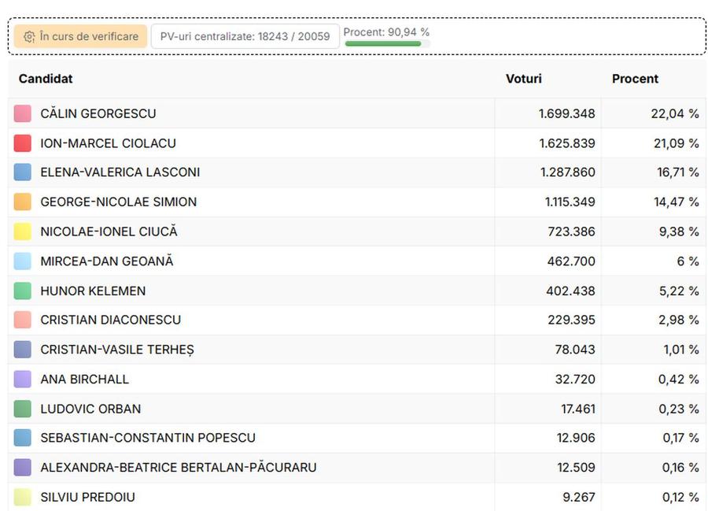
Task: Click the gear icon in the verification badge
Action: tap(29, 36)
